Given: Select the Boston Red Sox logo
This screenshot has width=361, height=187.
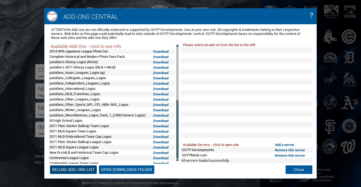Looking at the screenshot, I should tap(330, 37).
